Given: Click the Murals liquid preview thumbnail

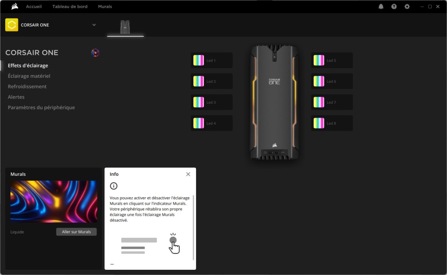Looking at the screenshot, I should (x=54, y=202).
